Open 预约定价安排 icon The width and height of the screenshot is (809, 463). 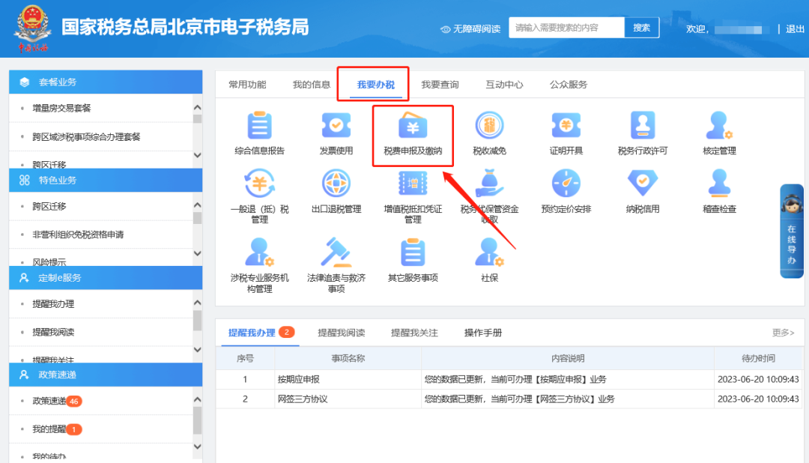pos(566,184)
